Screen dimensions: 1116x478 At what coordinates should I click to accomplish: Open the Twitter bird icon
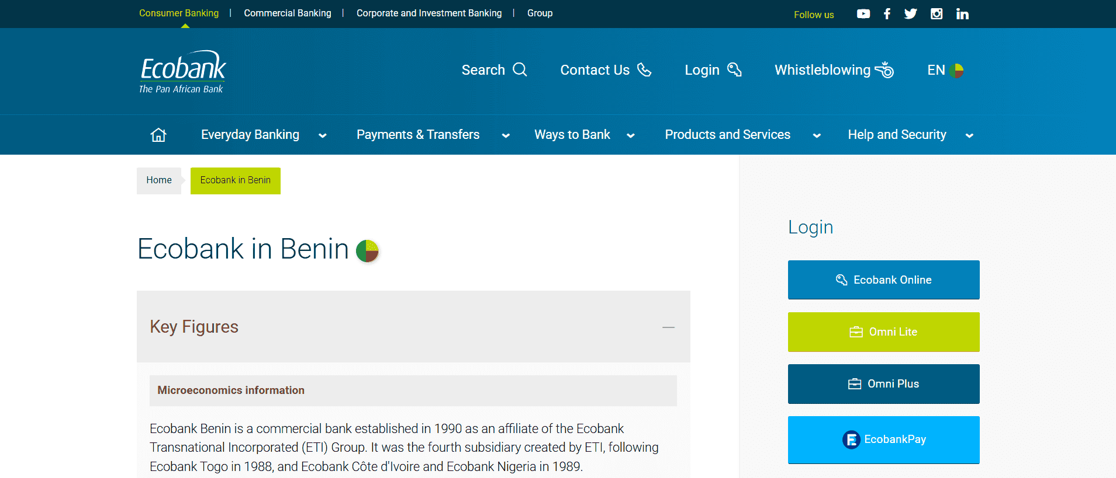tap(910, 14)
